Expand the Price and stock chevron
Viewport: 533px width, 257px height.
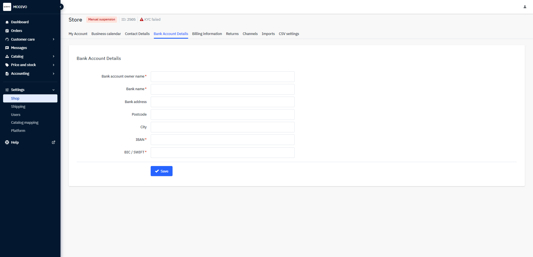(53, 65)
